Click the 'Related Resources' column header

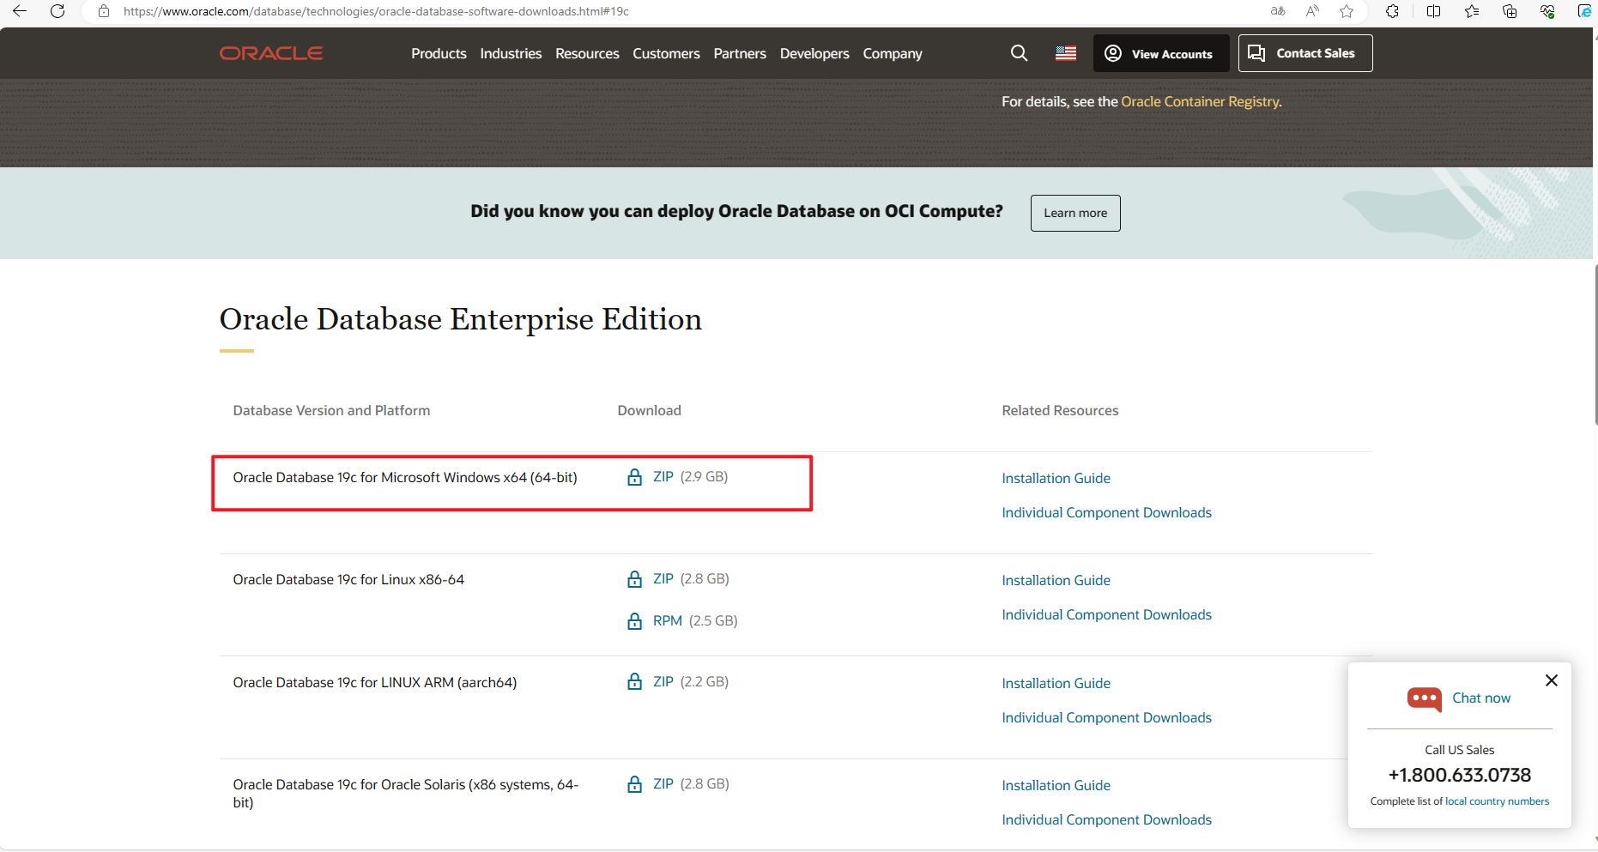click(x=1060, y=411)
